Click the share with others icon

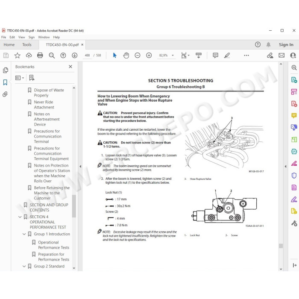[x=293, y=56]
